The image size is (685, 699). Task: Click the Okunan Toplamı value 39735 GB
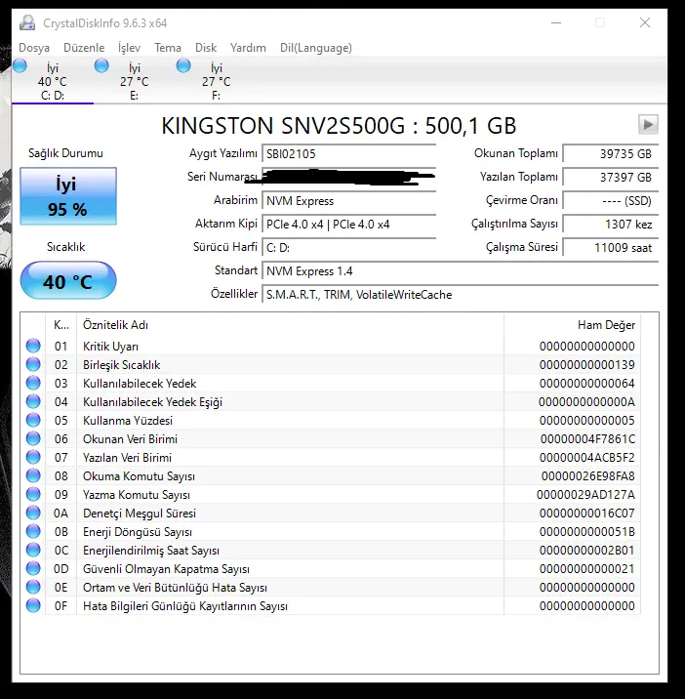pyautogui.click(x=611, y=154)
